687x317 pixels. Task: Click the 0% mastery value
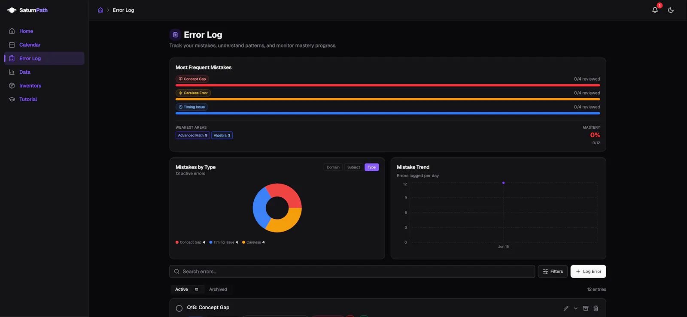pos(595,135)
